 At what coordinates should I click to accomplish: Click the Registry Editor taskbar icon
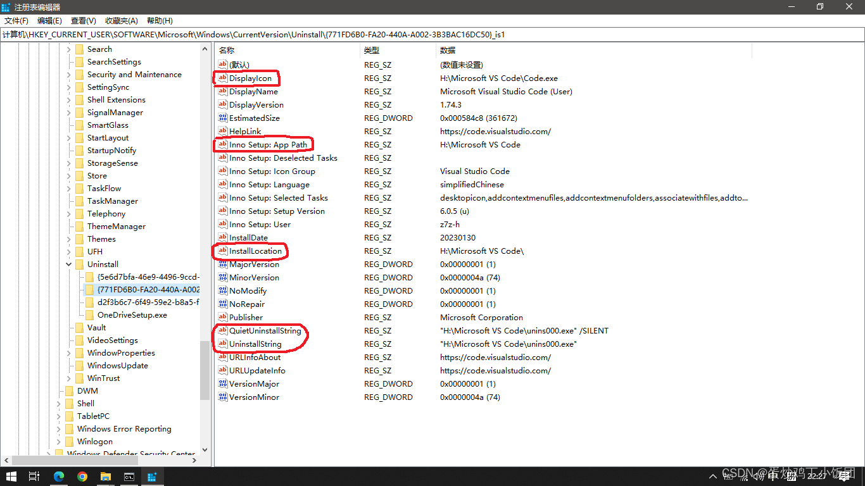point(152,476)
